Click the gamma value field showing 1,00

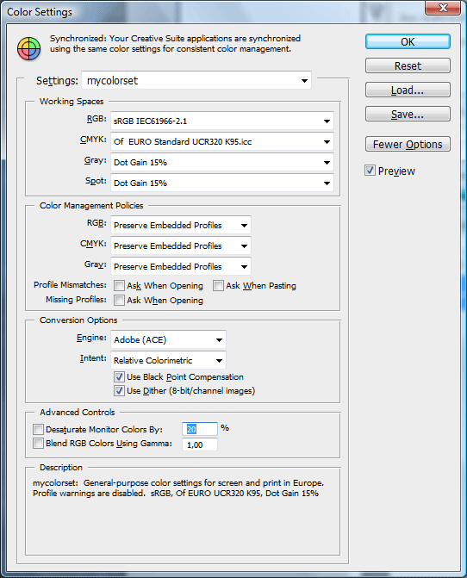[200, 444]
